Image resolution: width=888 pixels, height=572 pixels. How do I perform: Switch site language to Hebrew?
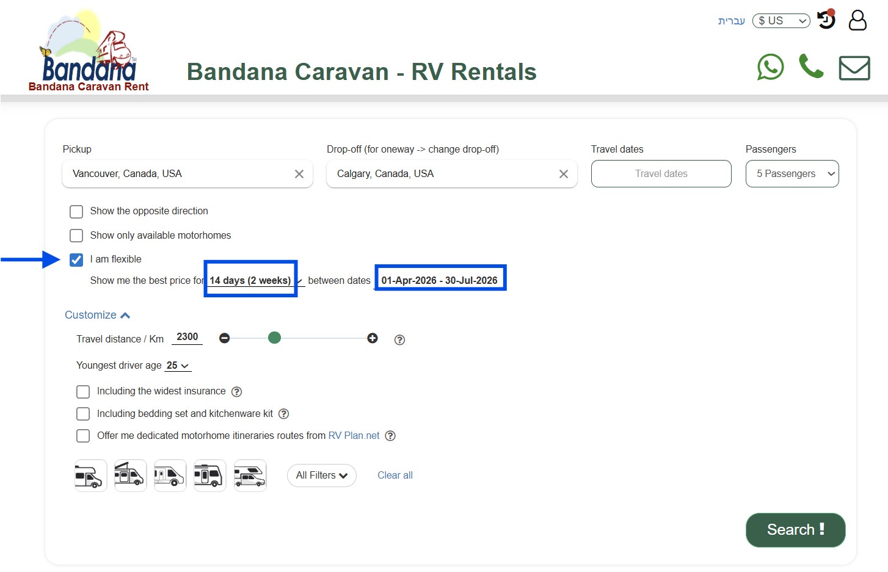732,20
